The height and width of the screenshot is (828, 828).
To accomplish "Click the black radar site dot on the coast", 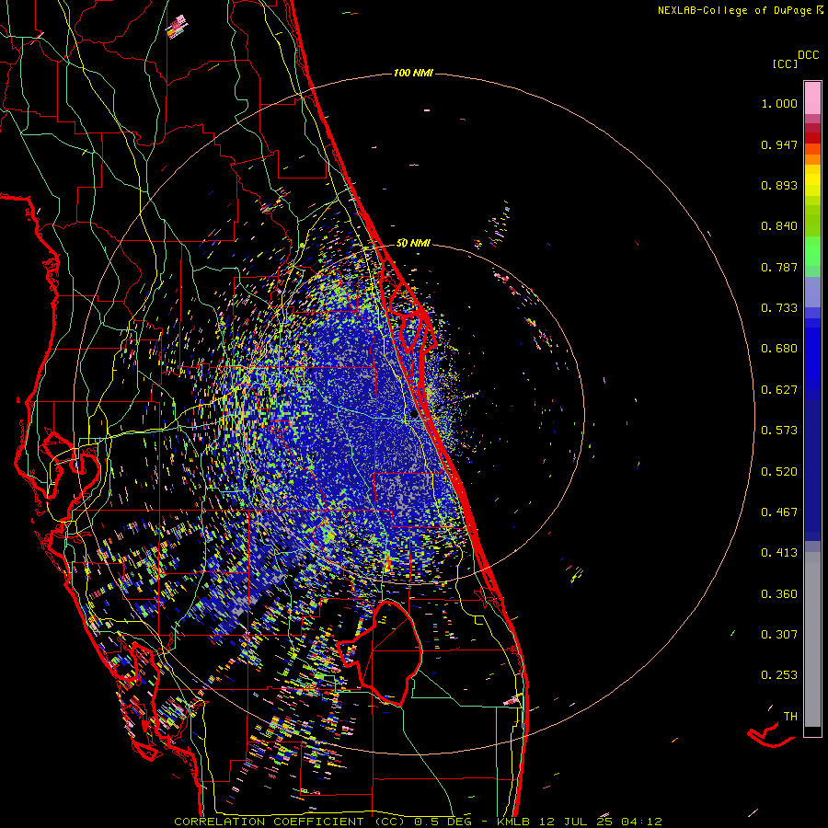I will click(414, 415).
